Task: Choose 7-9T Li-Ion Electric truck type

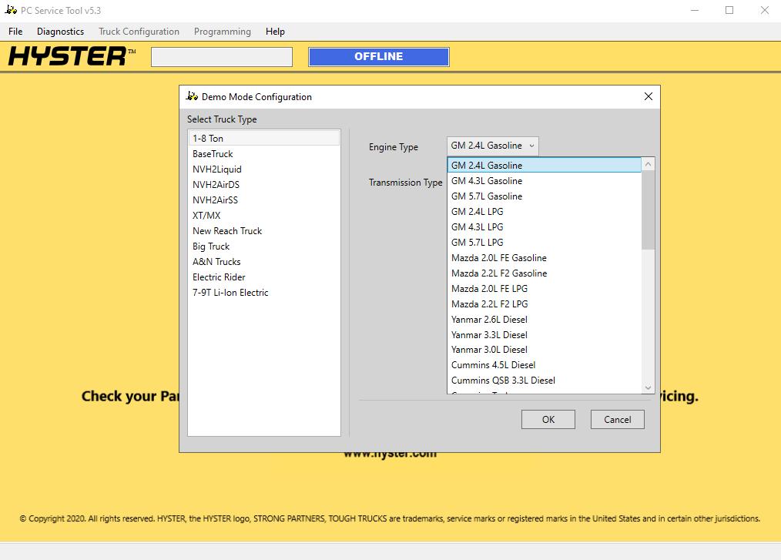Action: (x=230, y=292)
